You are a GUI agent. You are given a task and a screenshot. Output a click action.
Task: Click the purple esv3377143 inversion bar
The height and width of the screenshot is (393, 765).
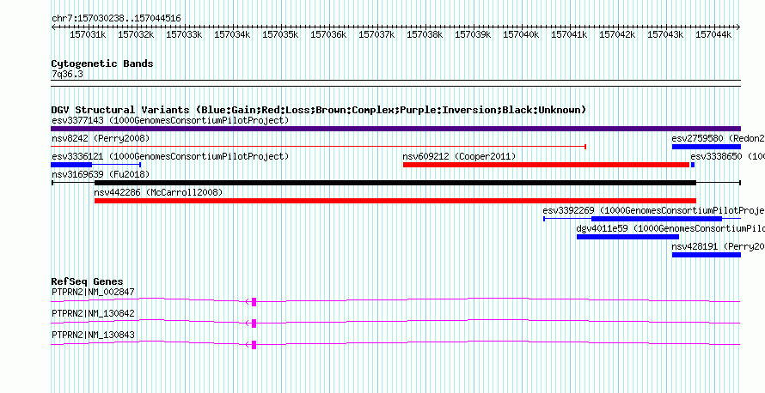pos(395,129)
